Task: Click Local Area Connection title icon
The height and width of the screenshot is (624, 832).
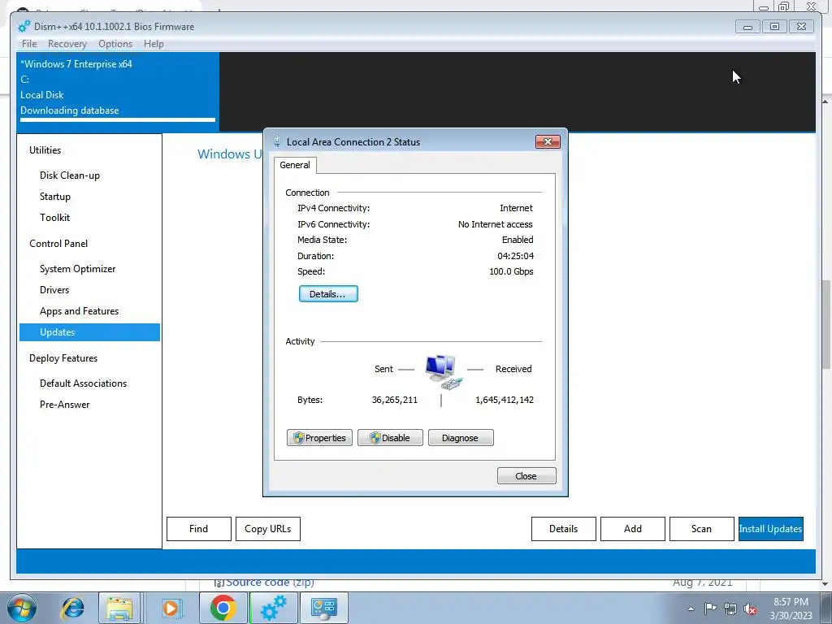Action: (x=276, y=141)
